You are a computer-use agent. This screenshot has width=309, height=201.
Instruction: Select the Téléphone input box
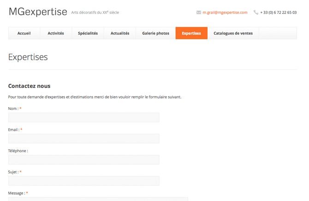coord(83,160)
